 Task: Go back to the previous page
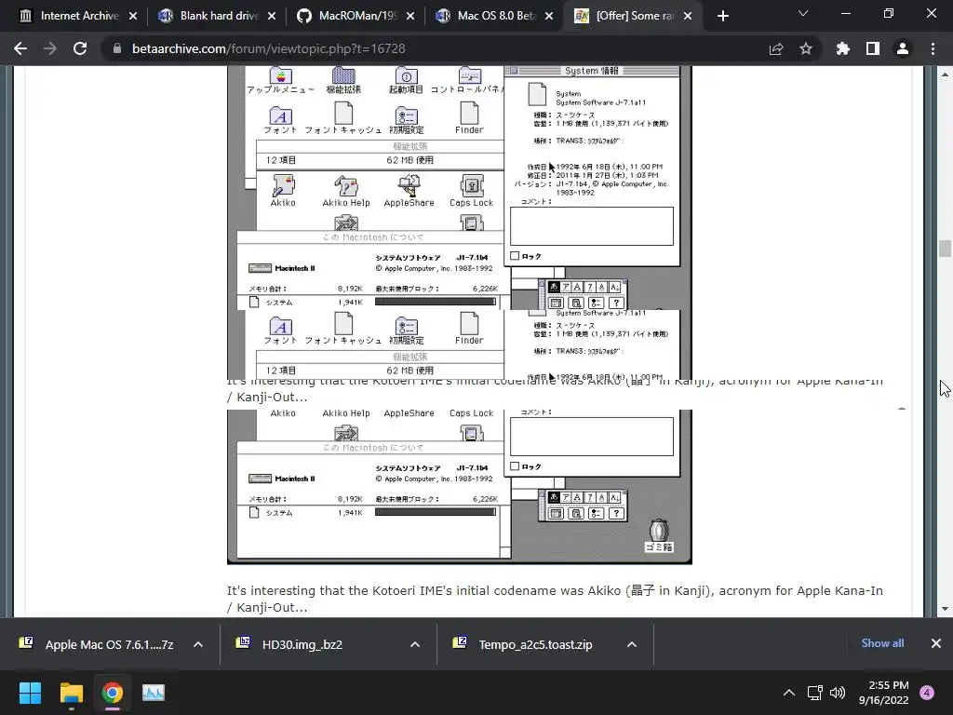[x=20, y=48]
